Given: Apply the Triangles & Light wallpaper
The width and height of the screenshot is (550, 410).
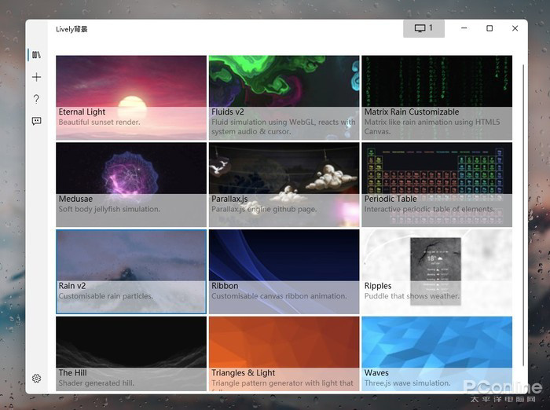Looking at the screenshot, I should [284, 353].
